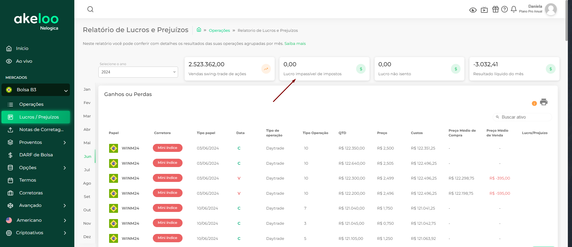Click the orange trend icon on the Vendas card
572x247 pixels.
click(266, 69)
